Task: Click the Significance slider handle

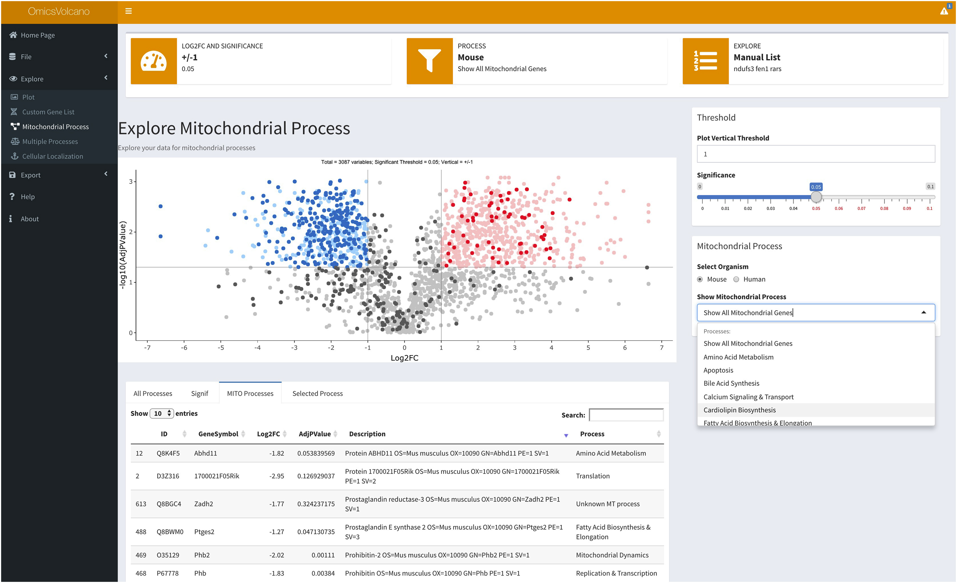Action: pyautogui.click(x=816, y=197)
